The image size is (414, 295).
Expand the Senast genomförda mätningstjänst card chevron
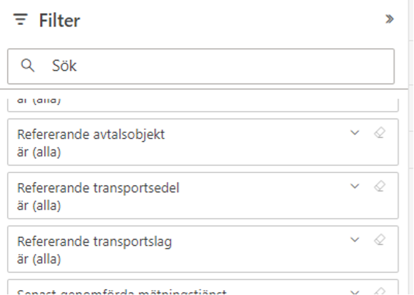[x=355, y=293]
